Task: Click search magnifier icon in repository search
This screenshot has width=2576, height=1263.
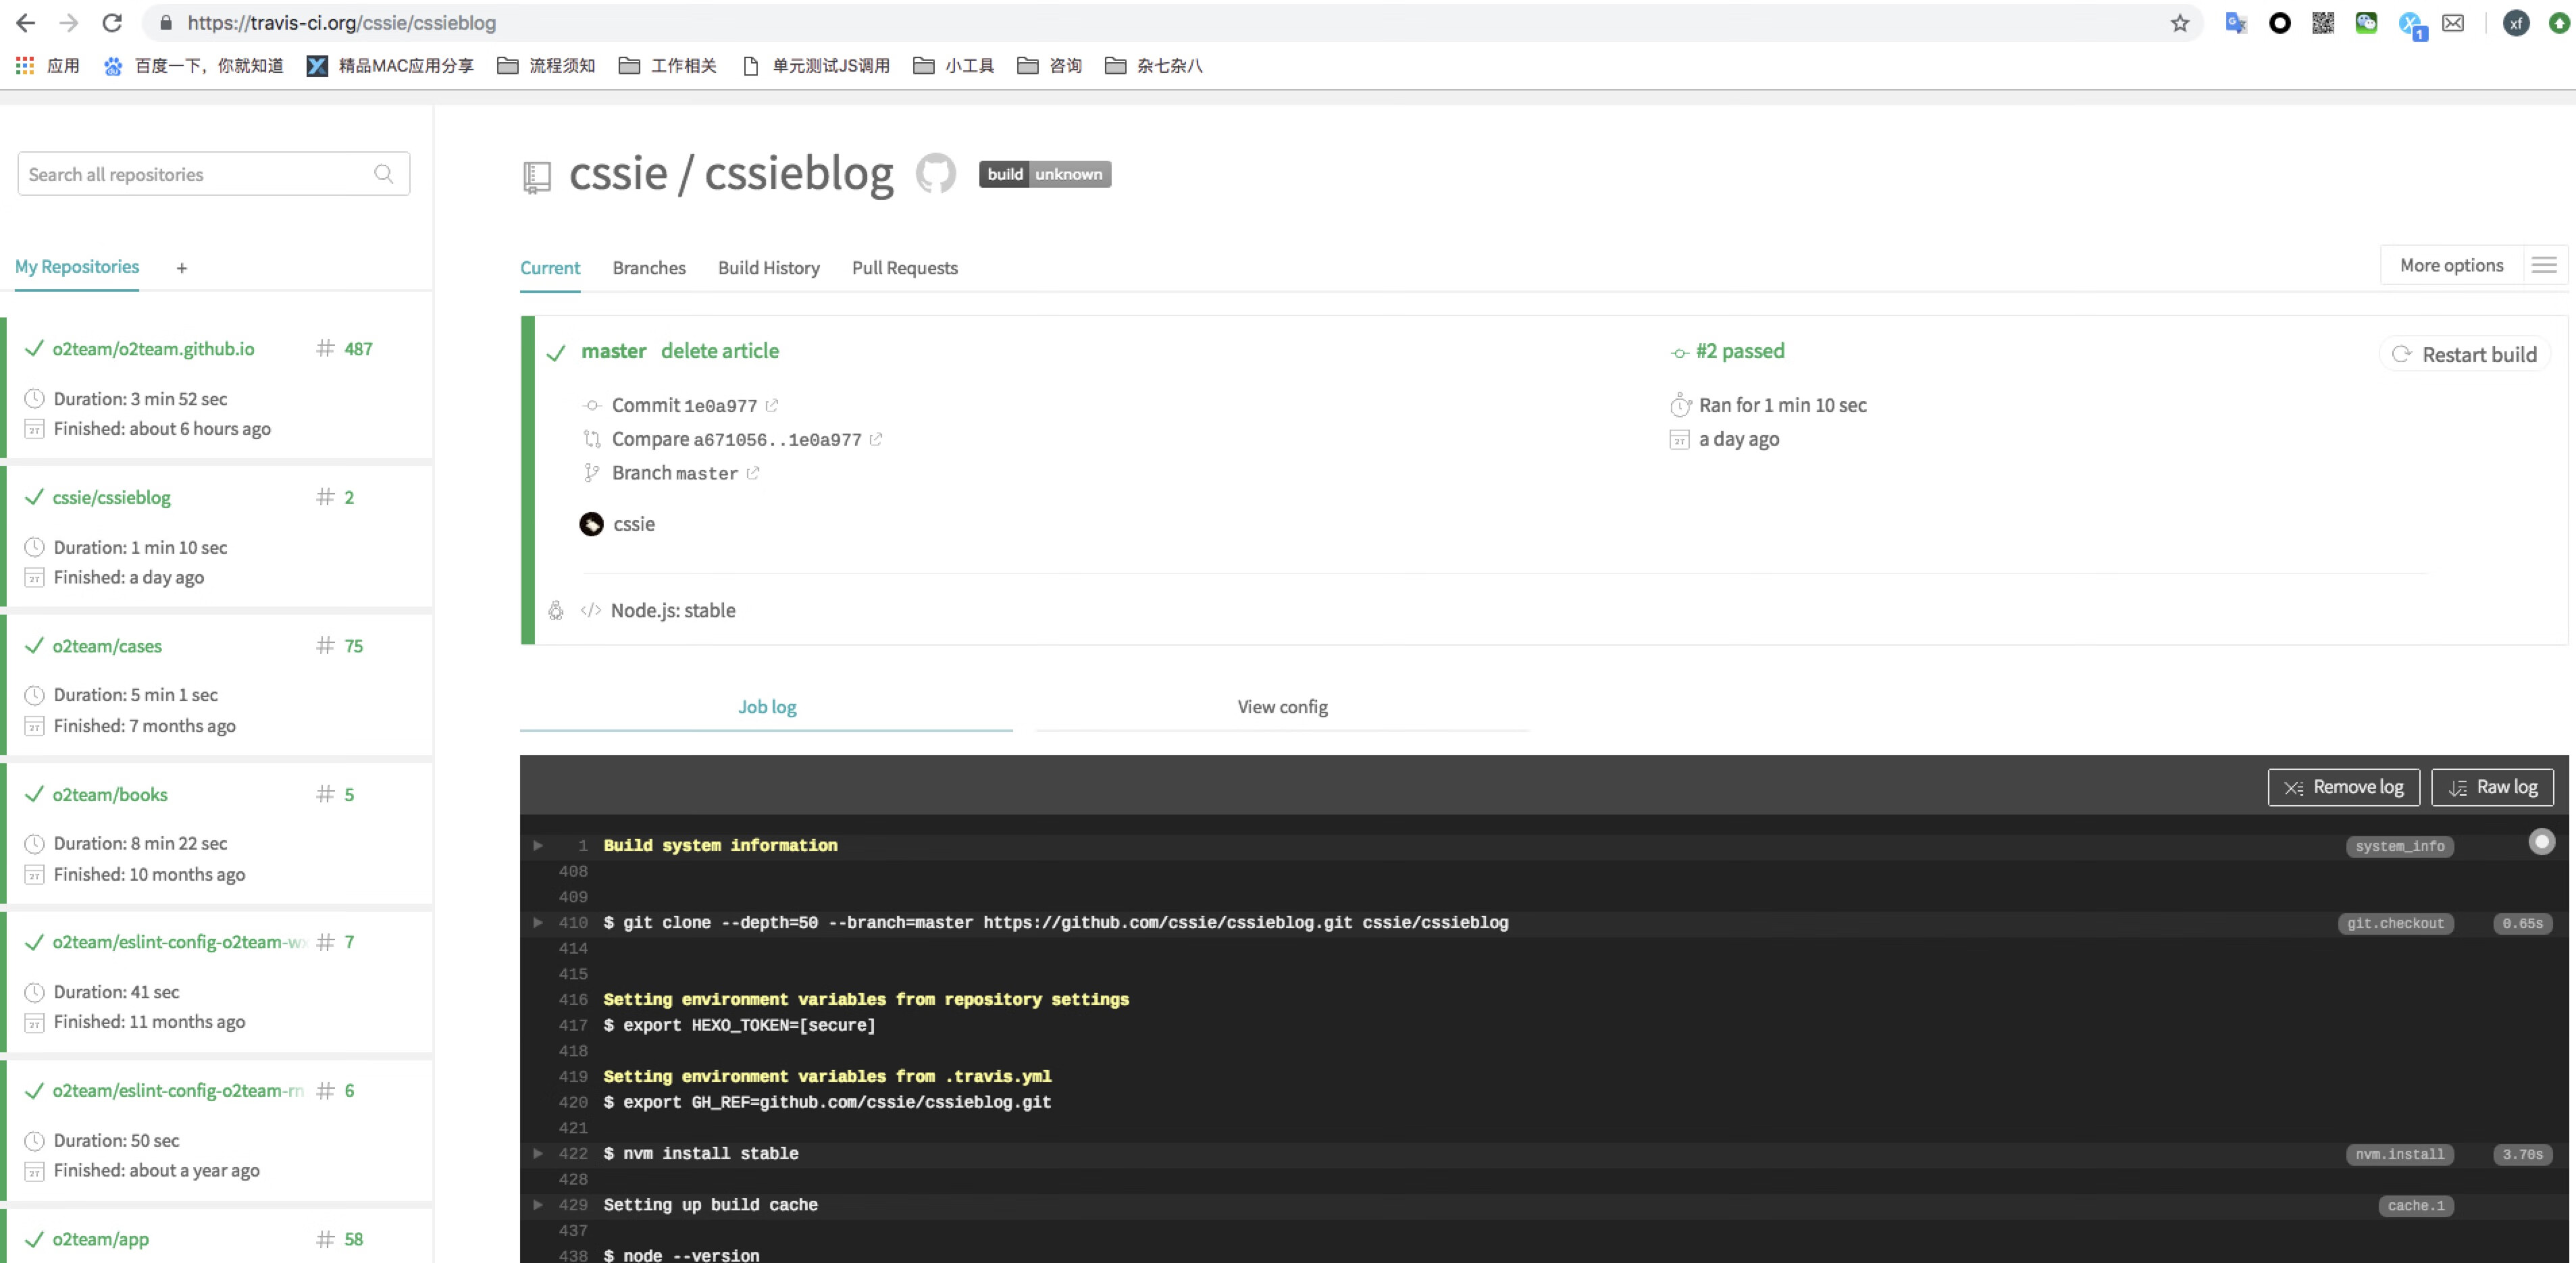Action: click(383, 174)
